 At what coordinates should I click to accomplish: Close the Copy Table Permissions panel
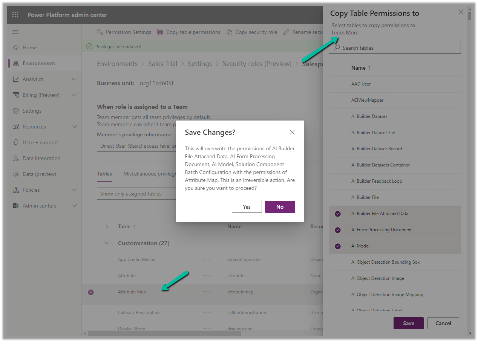coord(461,12)
